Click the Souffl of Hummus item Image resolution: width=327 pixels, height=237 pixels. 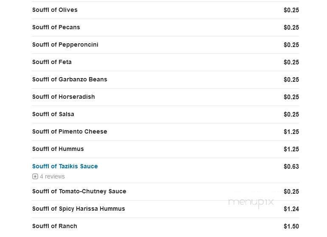tap(58, 149)
